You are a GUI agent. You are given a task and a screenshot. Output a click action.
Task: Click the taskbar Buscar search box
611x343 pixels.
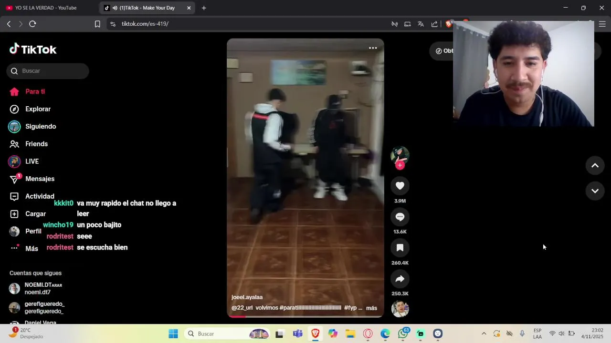[x=227, y=333]
